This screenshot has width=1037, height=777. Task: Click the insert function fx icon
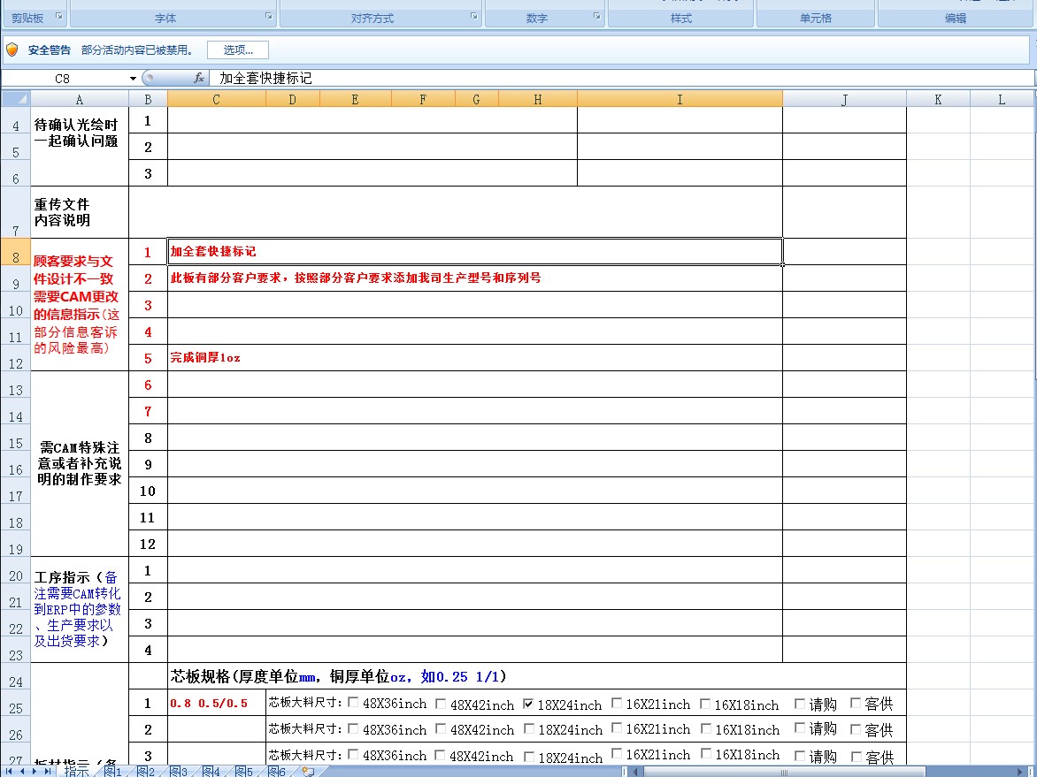(x=198, y=78)
